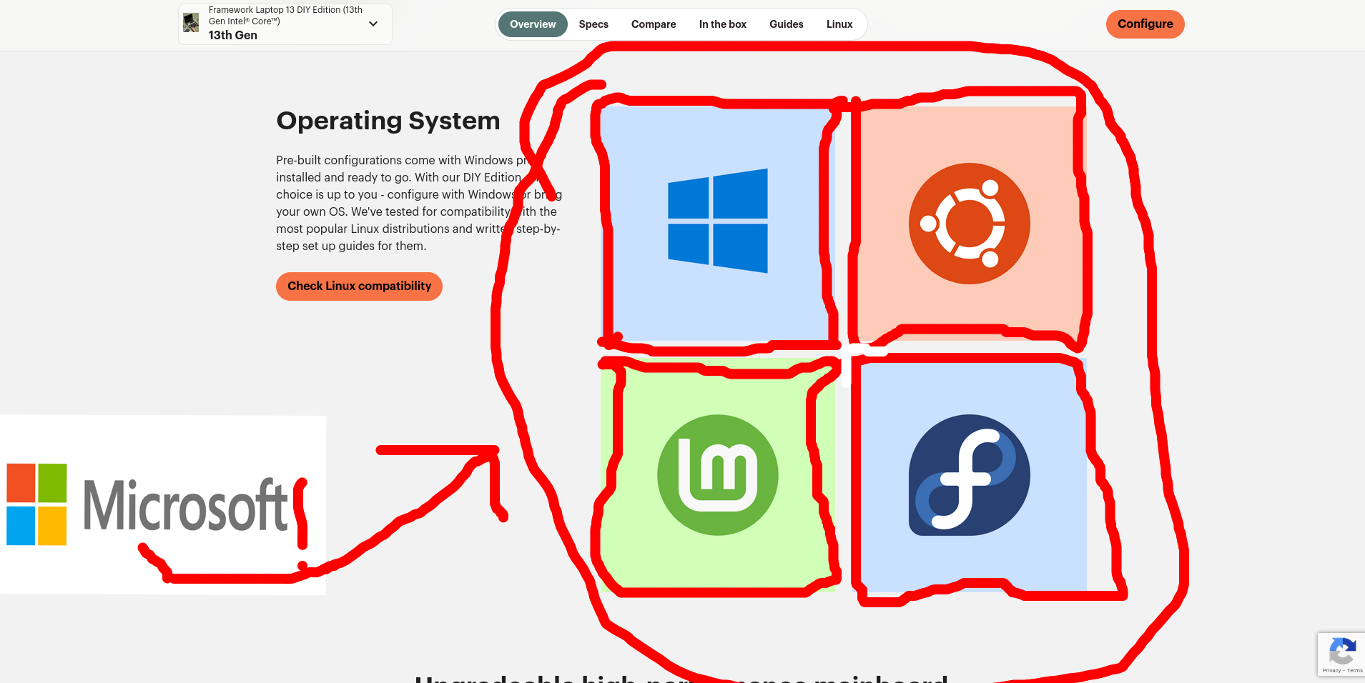Click the four-color Microsoft squares logo
The image size is (1365, 683).
tap(36, 504)
